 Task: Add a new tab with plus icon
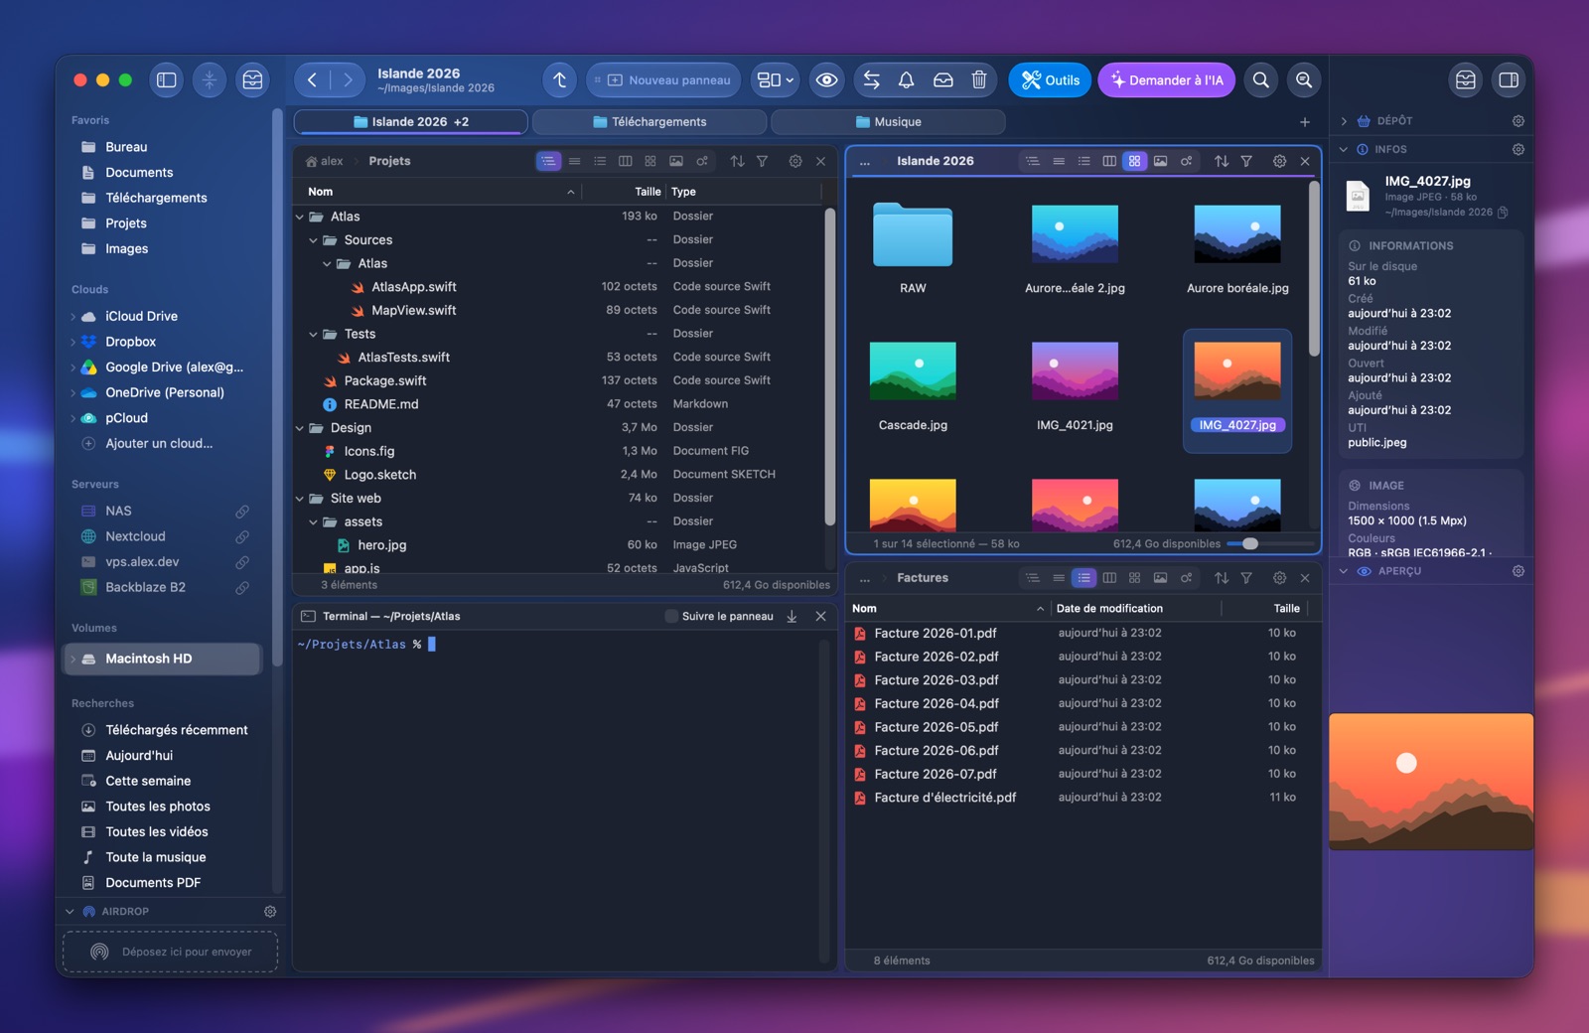1305,122
